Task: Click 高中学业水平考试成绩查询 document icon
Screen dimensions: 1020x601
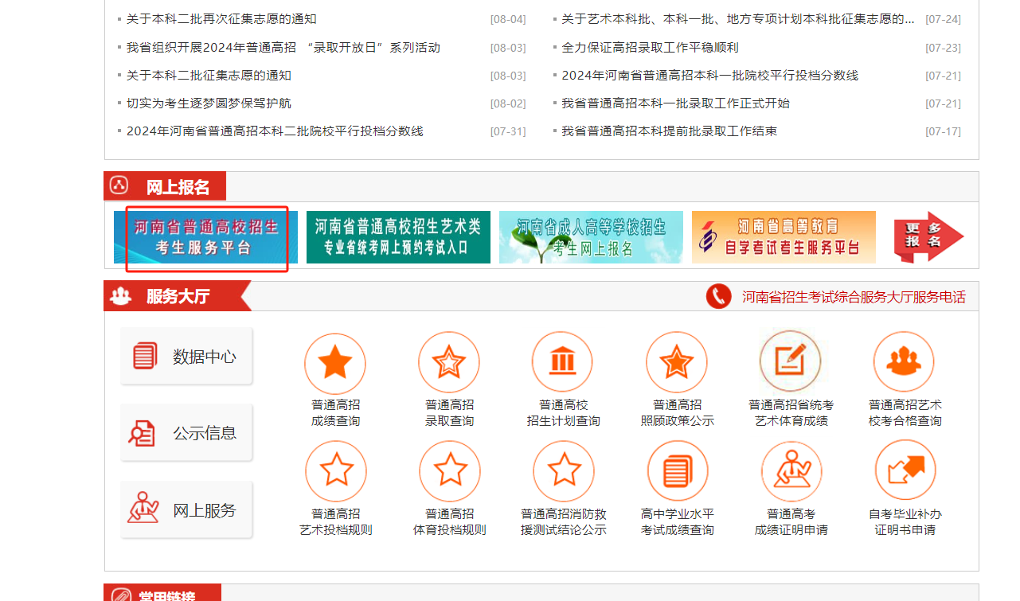Action: pos(677,471)
